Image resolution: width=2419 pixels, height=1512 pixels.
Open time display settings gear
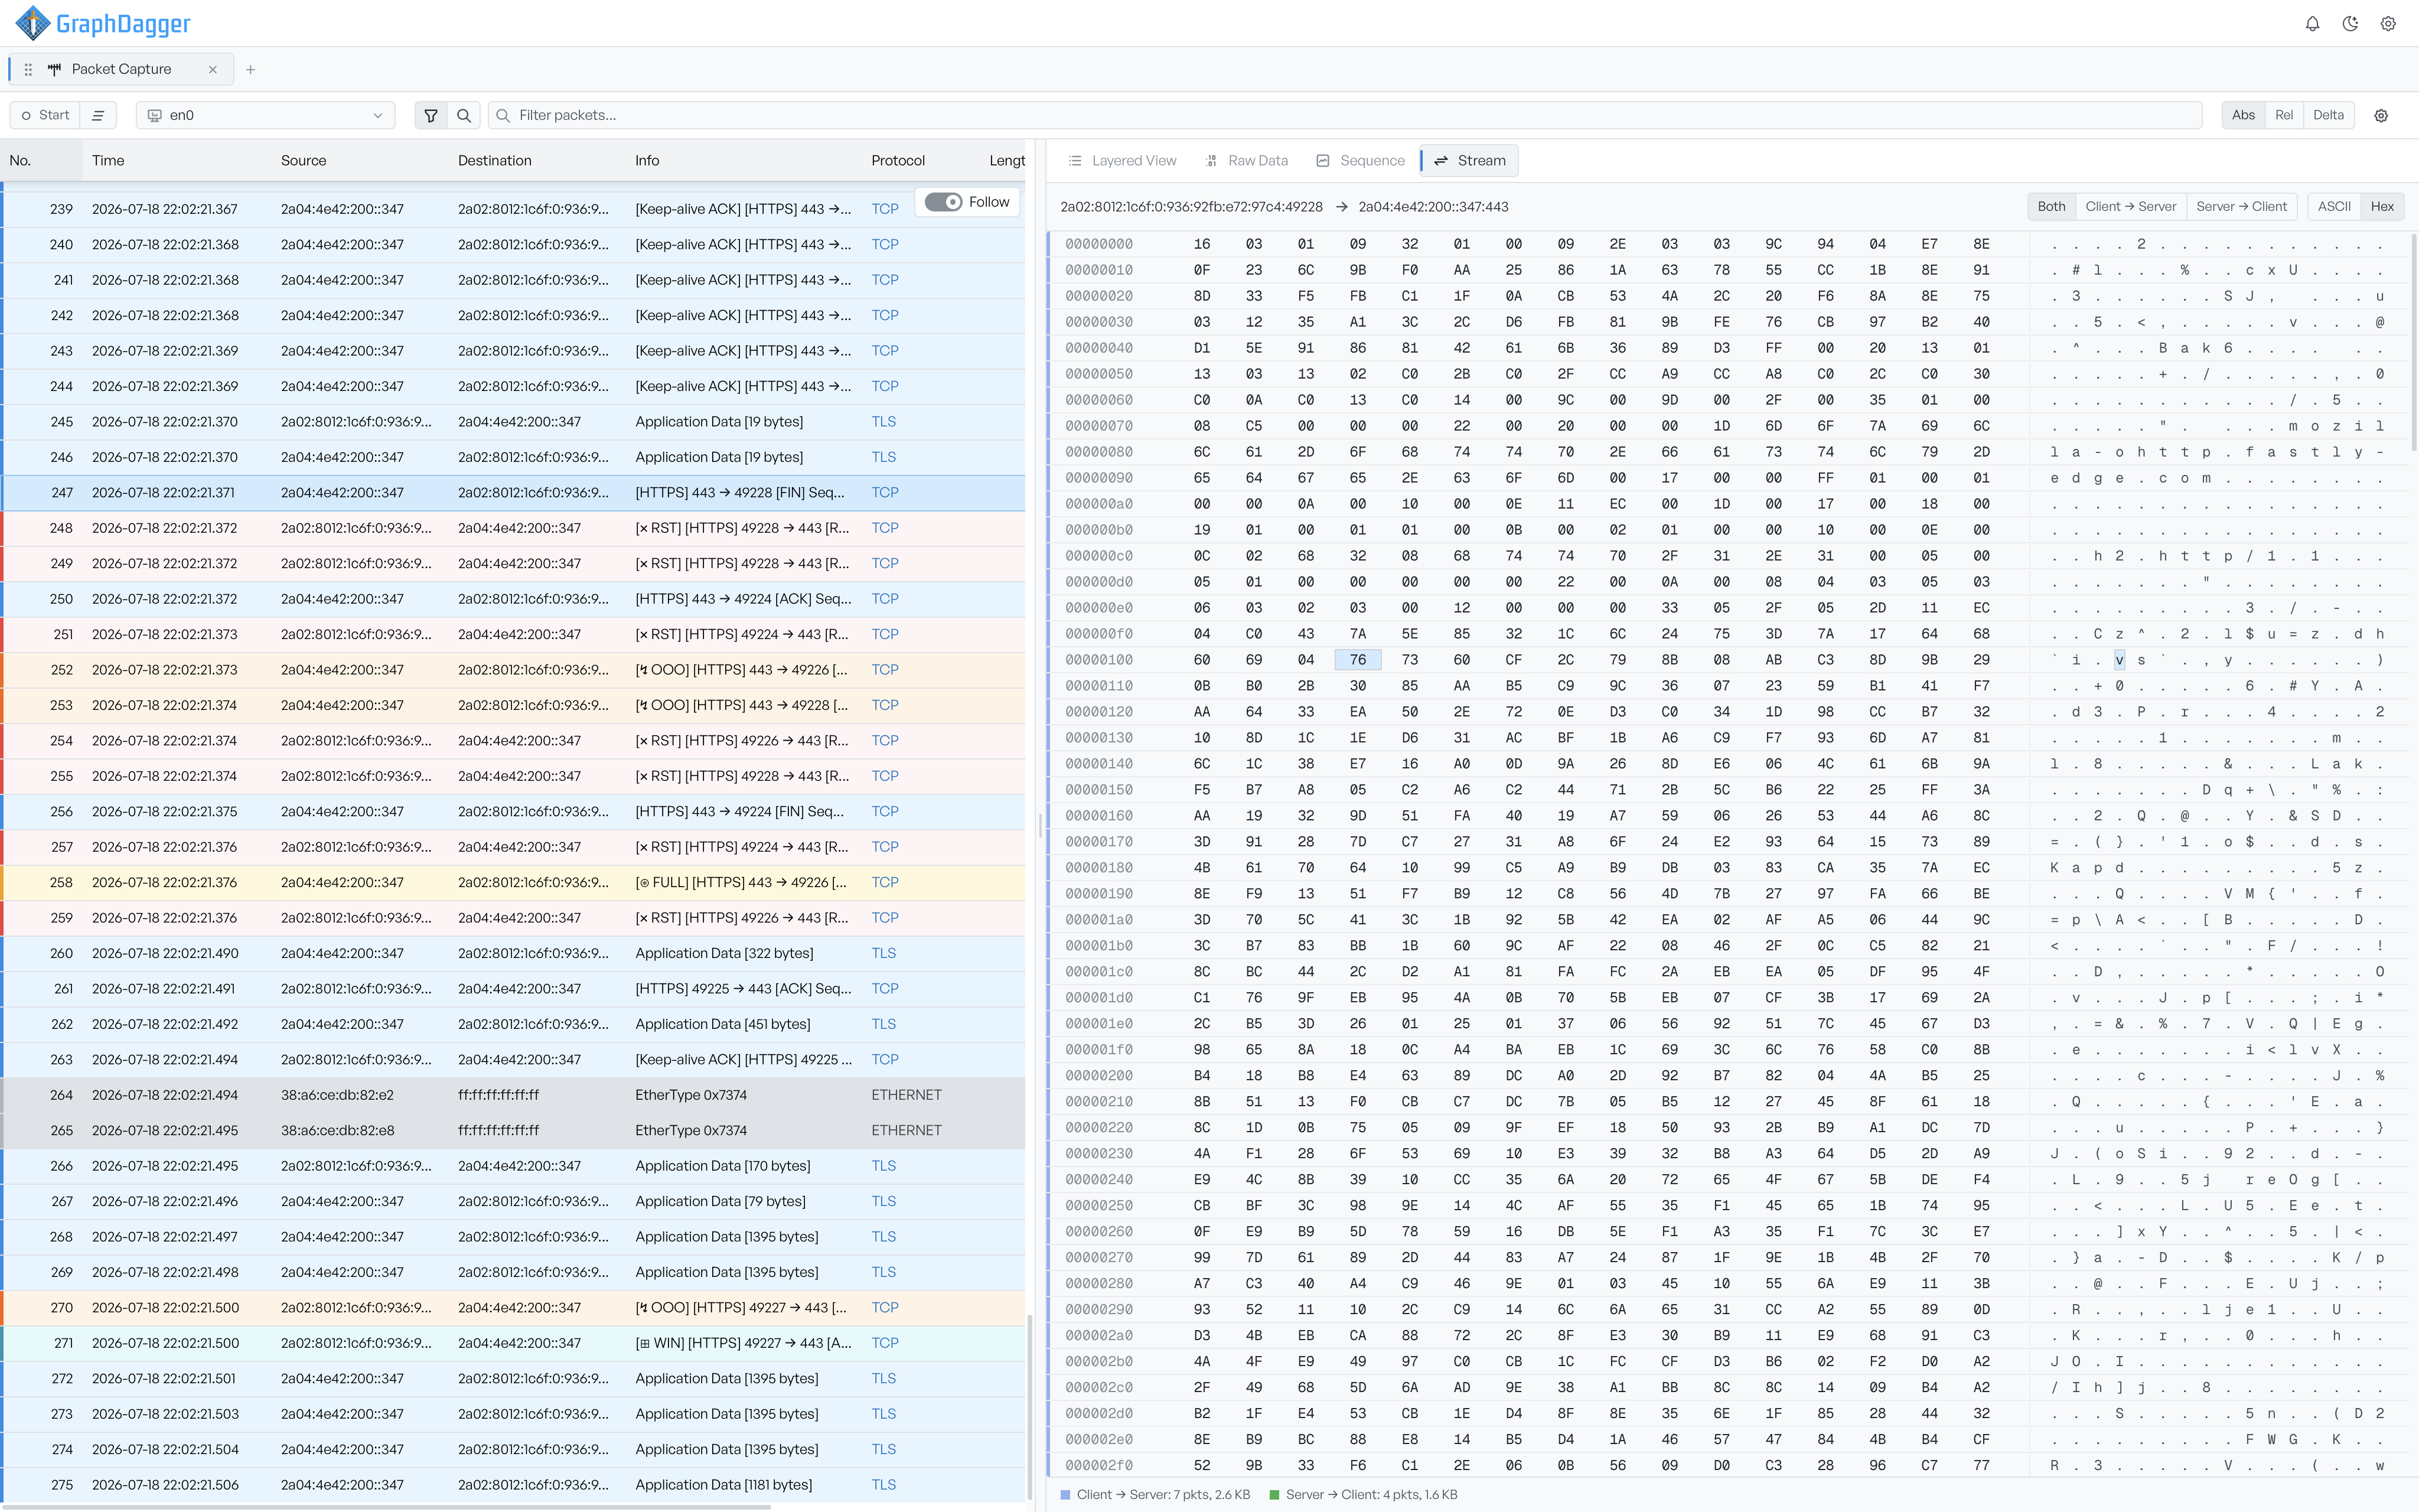[2381, 115]
